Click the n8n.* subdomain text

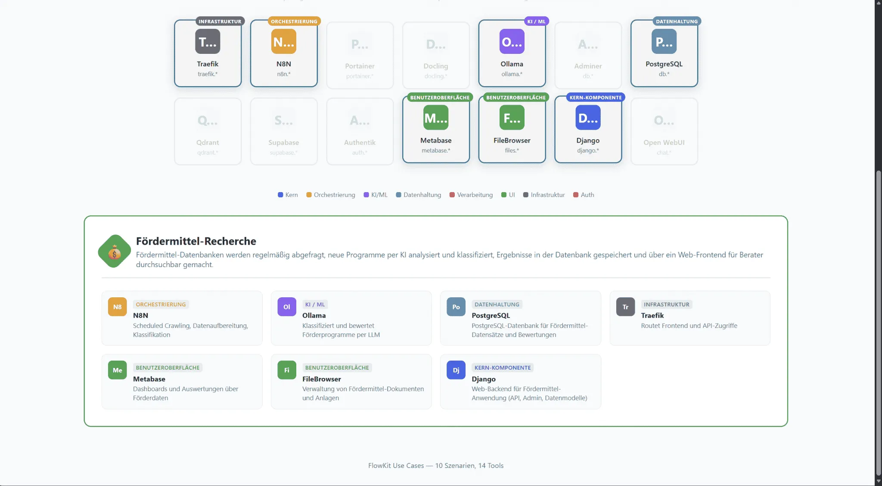tap(284, 74)
